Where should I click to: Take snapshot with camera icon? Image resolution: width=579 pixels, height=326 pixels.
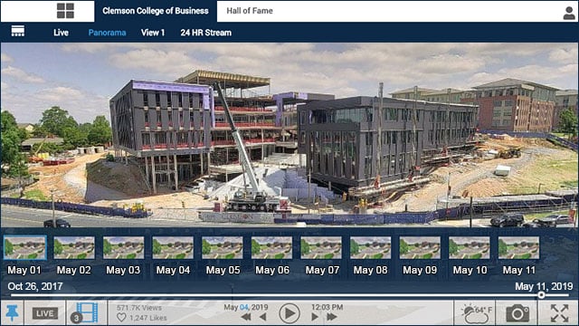click(x=517, y=313)
